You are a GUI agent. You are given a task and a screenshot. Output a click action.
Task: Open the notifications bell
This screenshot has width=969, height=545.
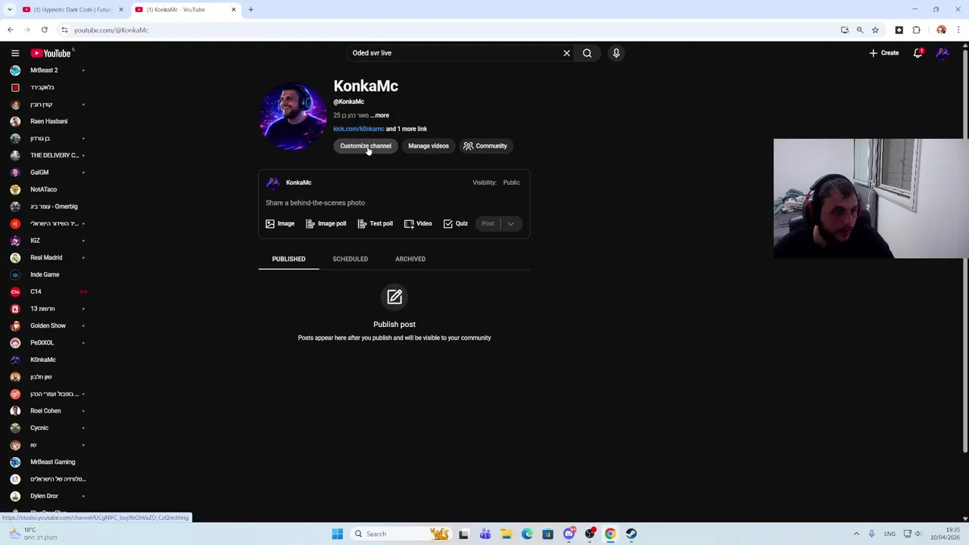tap(918, 53)
